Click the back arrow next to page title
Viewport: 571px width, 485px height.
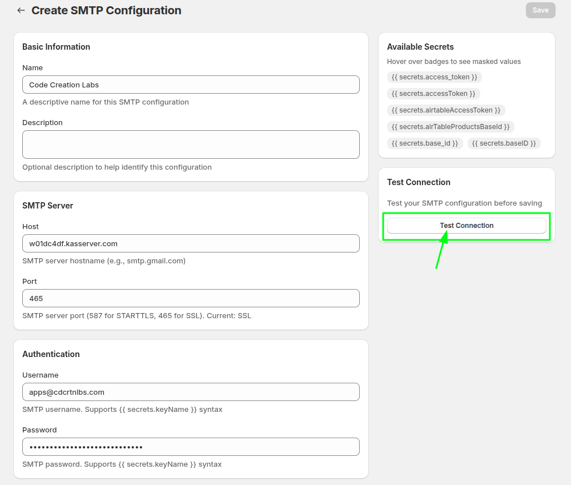[21, 10]
